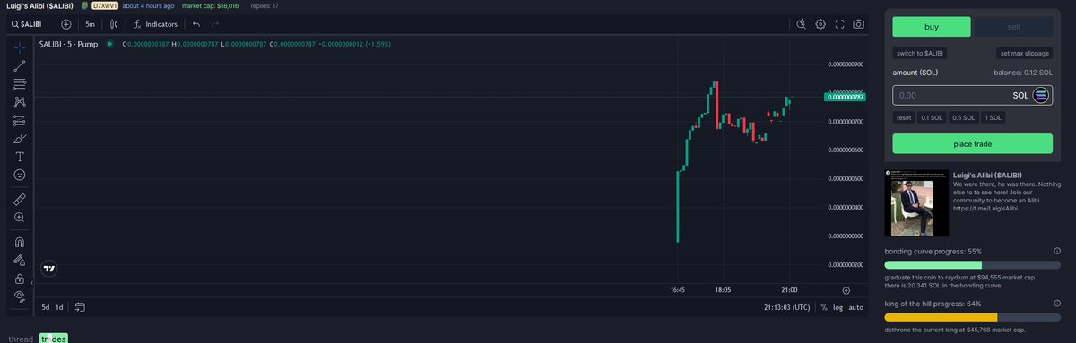This screenshot has height=343, width=1076.
Task: Click the compare or add symbol plus icon
Action: [65, 24]
